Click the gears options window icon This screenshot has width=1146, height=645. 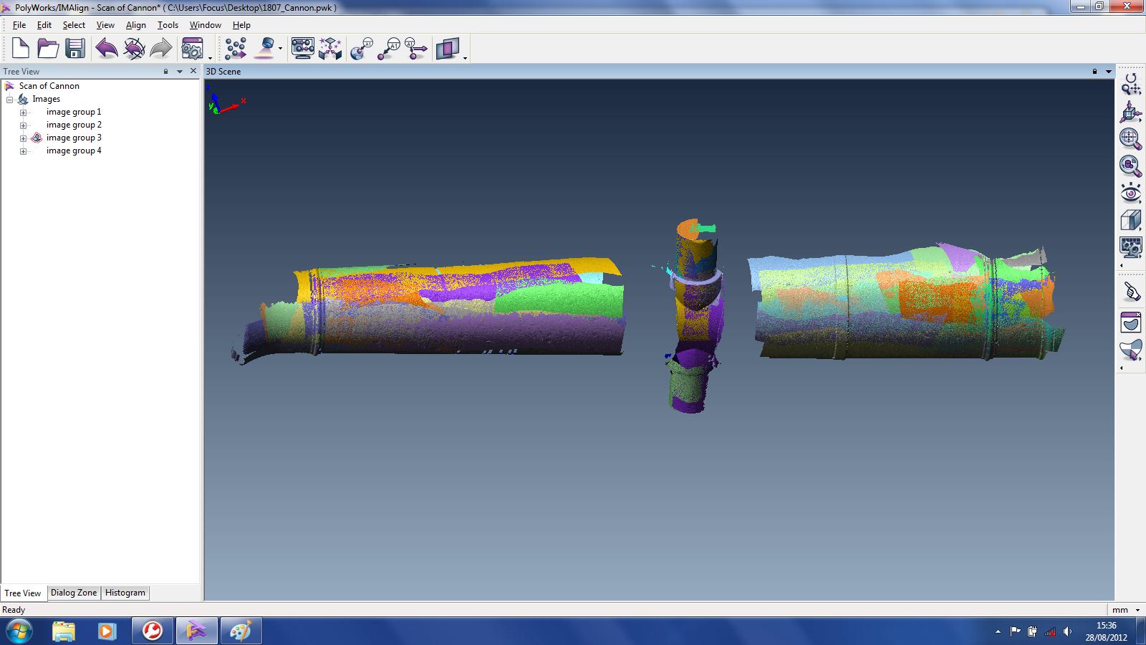(x=192, y=49)
